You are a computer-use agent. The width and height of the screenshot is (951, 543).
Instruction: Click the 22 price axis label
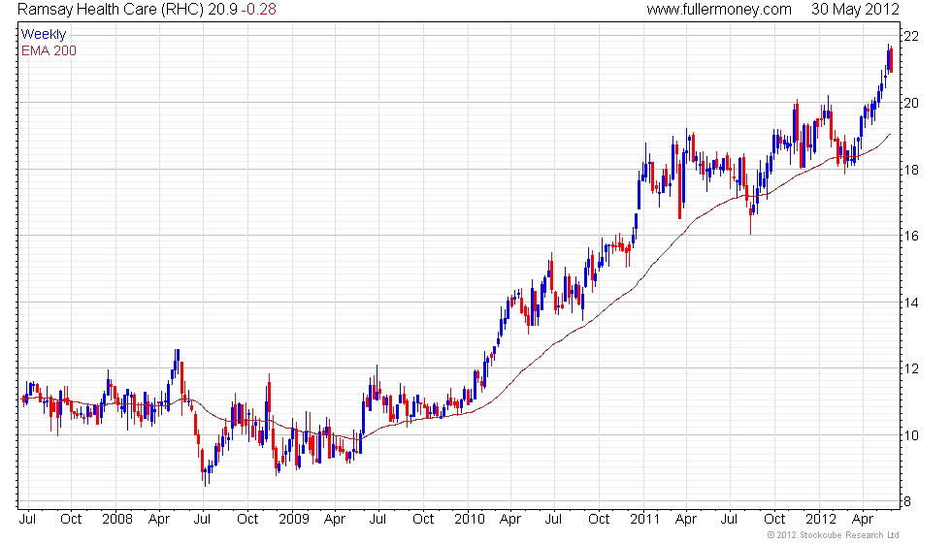pyautogui.click(x=911, y=37)
